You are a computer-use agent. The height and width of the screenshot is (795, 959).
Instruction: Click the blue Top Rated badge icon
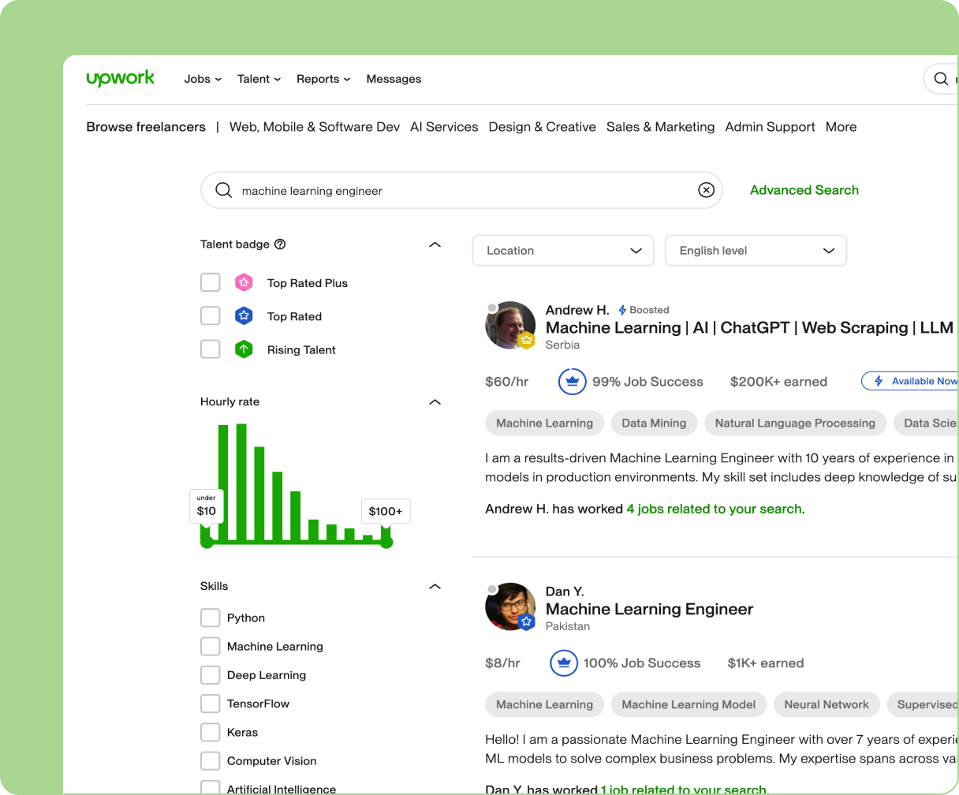click(x=244, y=316)
